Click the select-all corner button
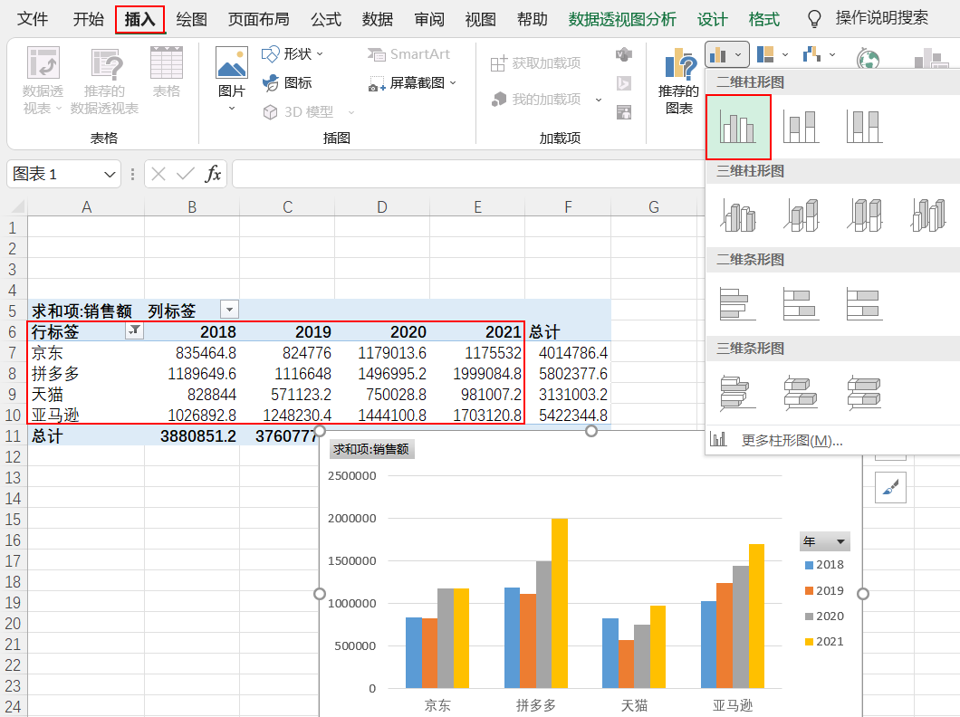Viewport: 960px width, 717px height. 16,206
